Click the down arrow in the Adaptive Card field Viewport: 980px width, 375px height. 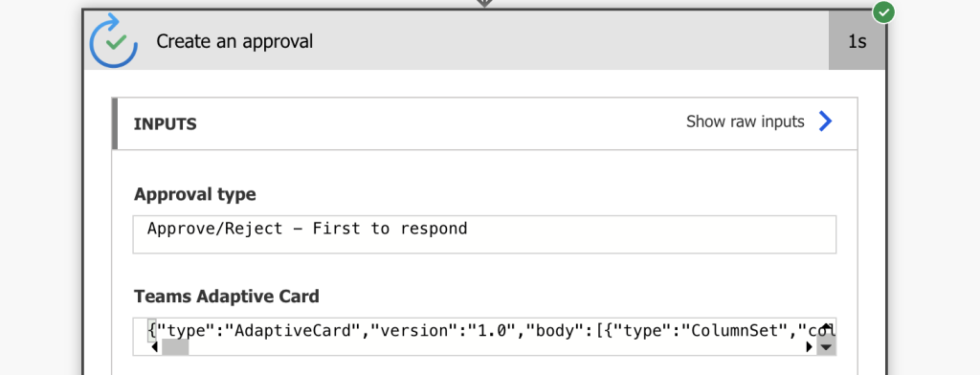[826, 347]
